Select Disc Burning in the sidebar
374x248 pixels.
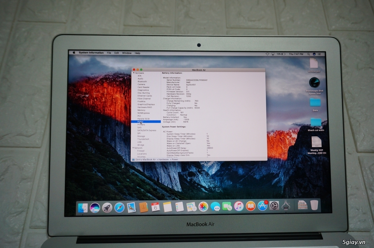pos(144,93)
